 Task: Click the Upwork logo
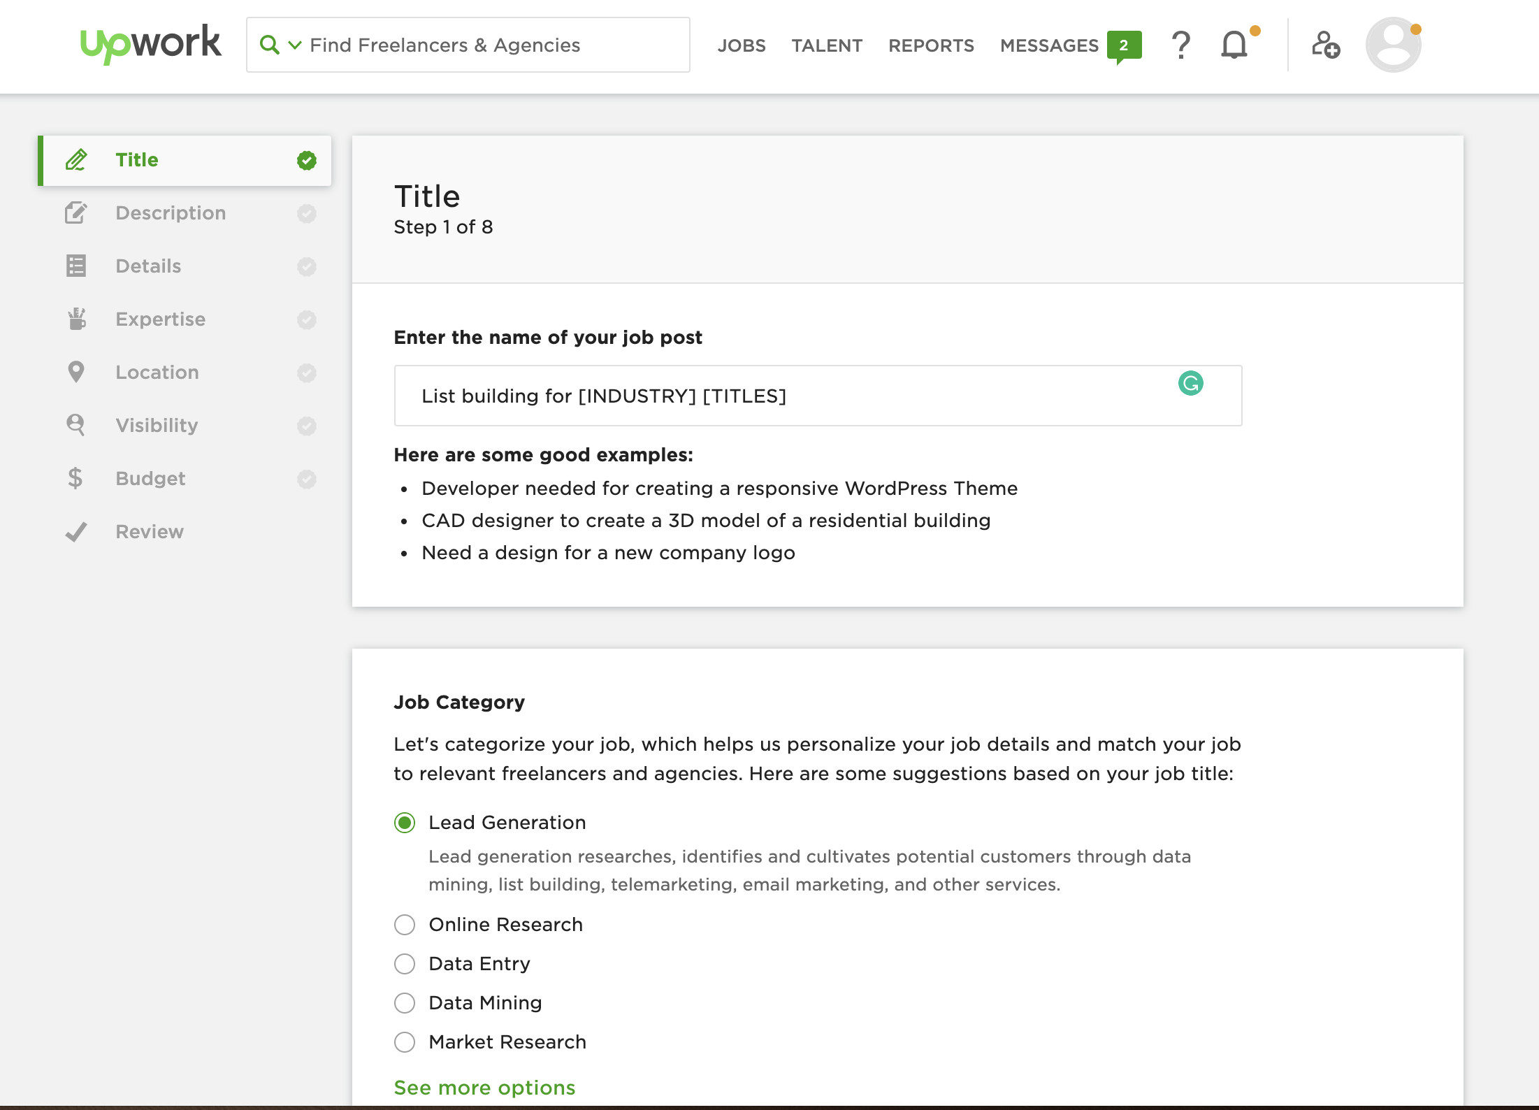pos(150,43)
